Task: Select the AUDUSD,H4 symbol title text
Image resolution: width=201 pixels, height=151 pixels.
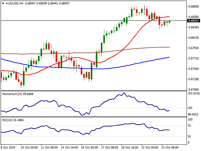Action: [x=14, y=3]
